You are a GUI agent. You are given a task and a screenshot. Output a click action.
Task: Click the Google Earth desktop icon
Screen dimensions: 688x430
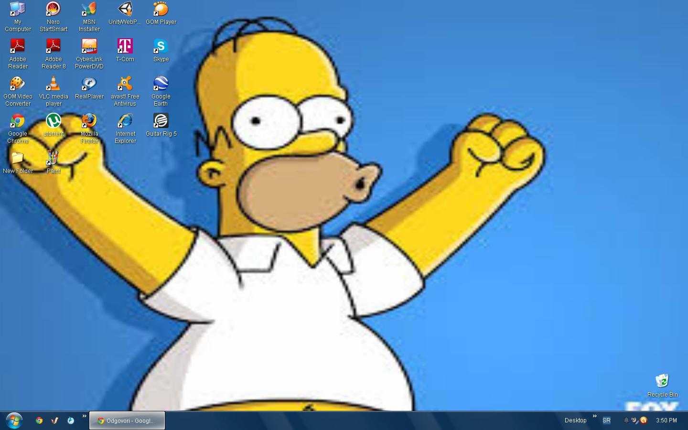pyautogui.click(x=161, y=91)
